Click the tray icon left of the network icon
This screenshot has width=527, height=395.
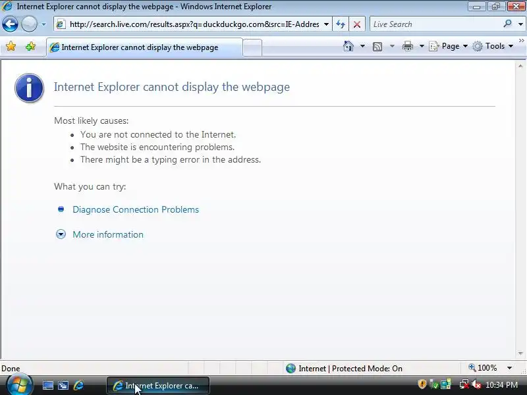[446, 384]
